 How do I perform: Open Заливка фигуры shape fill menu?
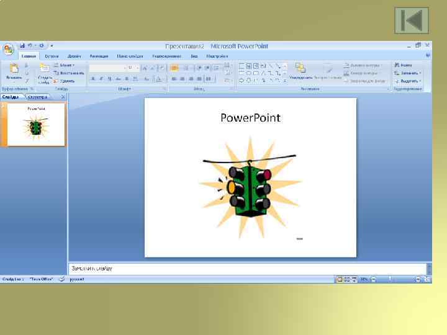coord(362,66)
